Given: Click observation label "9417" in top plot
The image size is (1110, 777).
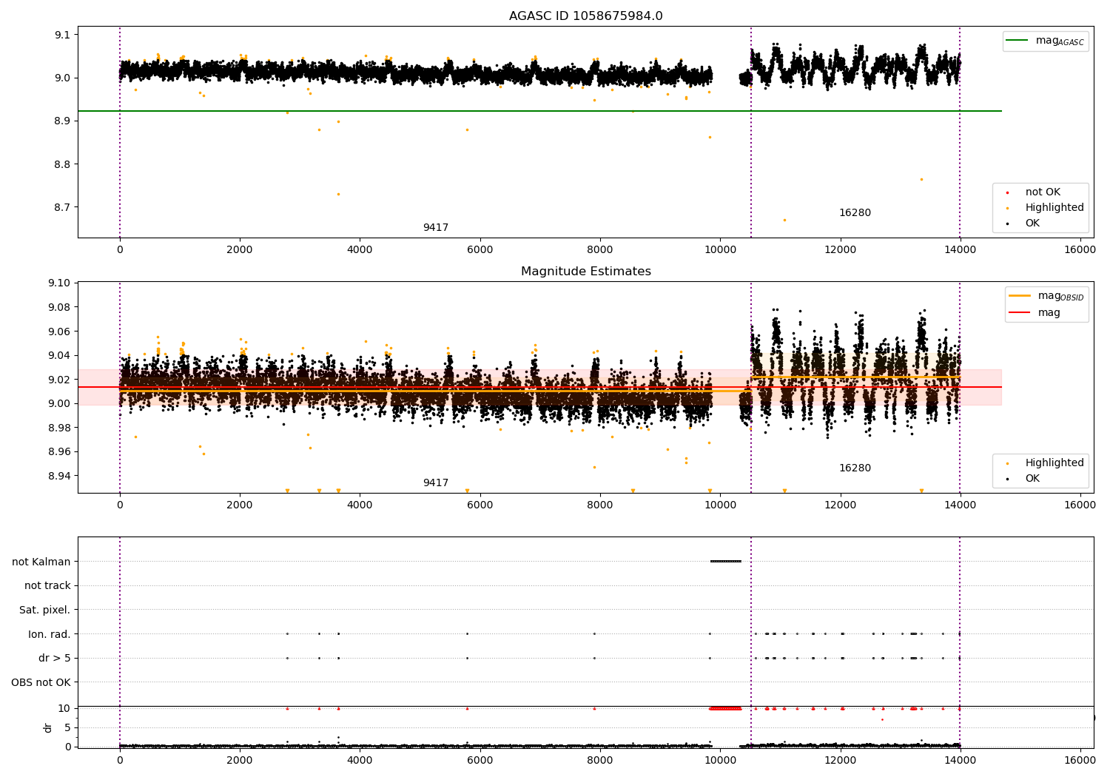Looking at the screenshot, I should tap(436, 228).
